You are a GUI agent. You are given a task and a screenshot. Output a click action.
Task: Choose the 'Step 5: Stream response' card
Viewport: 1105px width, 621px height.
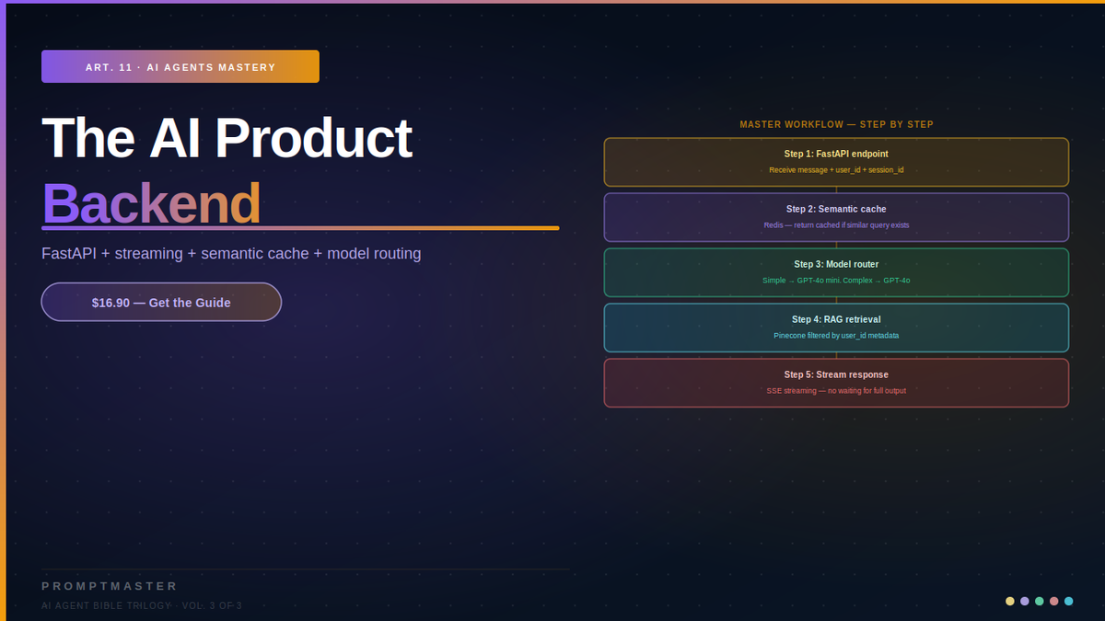click(x=836, y=383)
